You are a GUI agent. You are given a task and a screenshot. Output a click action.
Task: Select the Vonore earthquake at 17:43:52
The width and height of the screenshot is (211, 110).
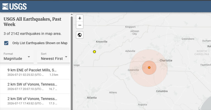point(35,101)
